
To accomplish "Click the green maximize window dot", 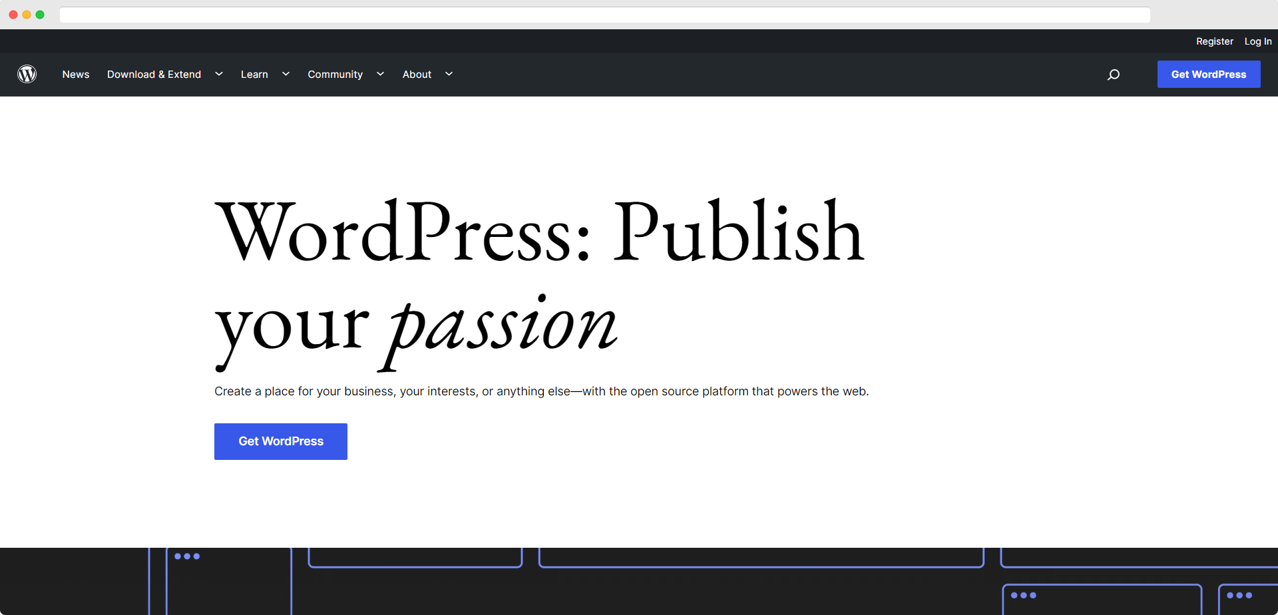I will click(x=40, y=15).
